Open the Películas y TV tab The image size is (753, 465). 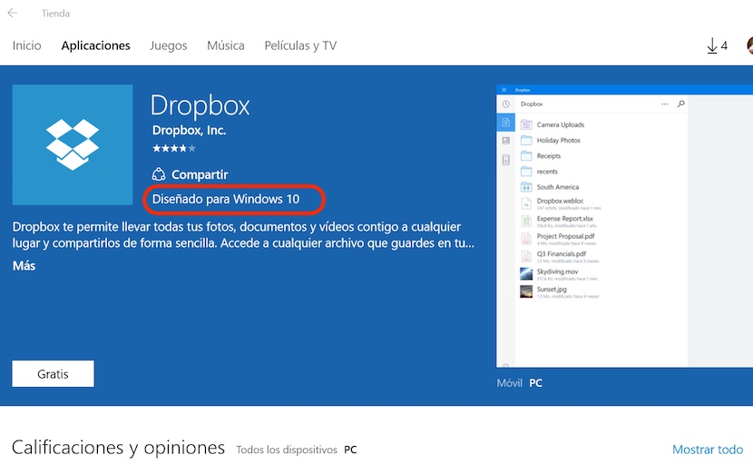300,45
